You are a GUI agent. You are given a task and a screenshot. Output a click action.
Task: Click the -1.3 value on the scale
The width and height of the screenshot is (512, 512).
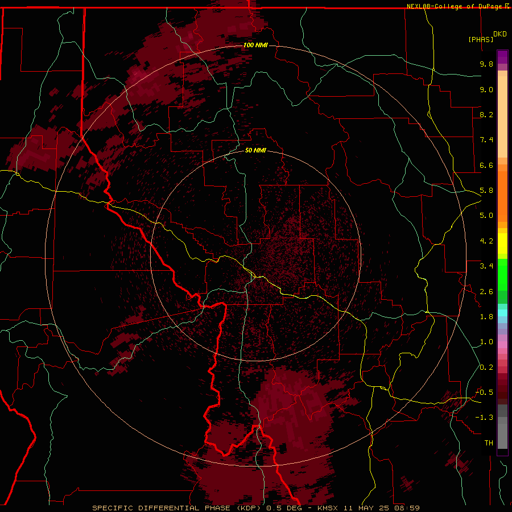coord(484,418)
